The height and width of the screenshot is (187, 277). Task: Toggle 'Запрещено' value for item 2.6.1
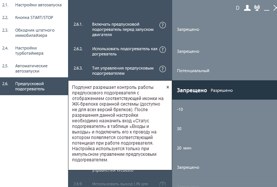pos(188,29)
